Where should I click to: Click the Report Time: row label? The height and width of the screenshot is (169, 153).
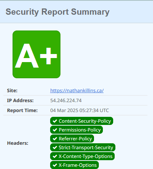(x=22, y=111)
